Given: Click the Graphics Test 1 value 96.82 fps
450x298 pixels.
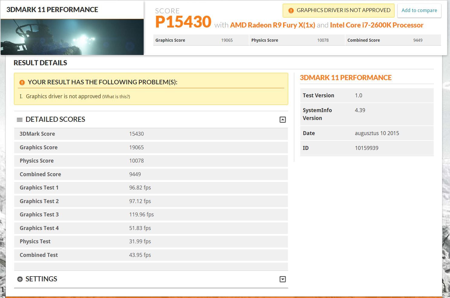Looking at the screenshot, I should coord(140,188).
